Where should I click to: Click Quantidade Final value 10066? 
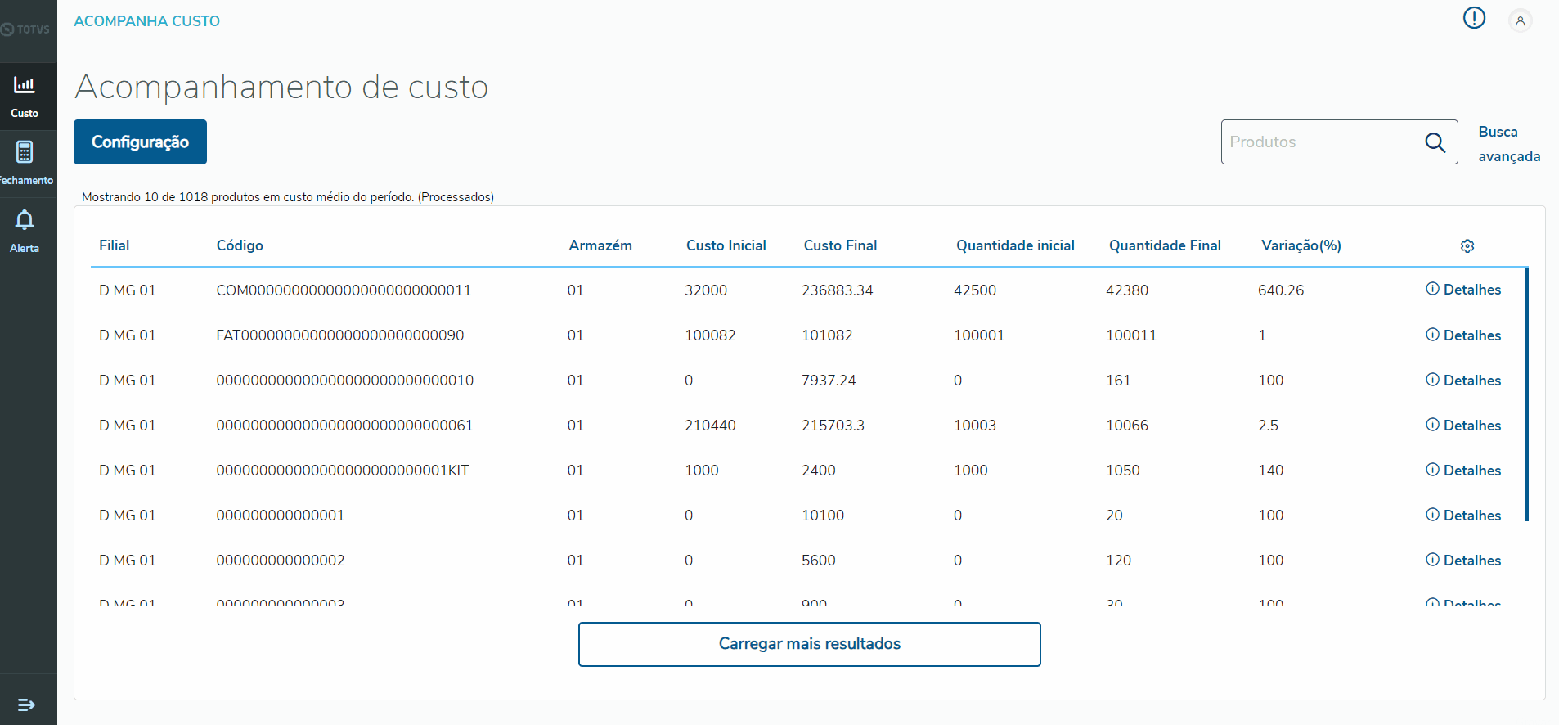pos(1127,426)
